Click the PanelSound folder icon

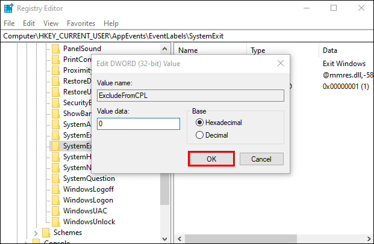click(55, 49)
